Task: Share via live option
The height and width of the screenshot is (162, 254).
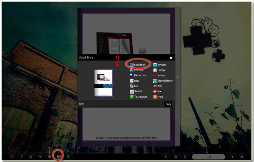Action: coord(134,86)
